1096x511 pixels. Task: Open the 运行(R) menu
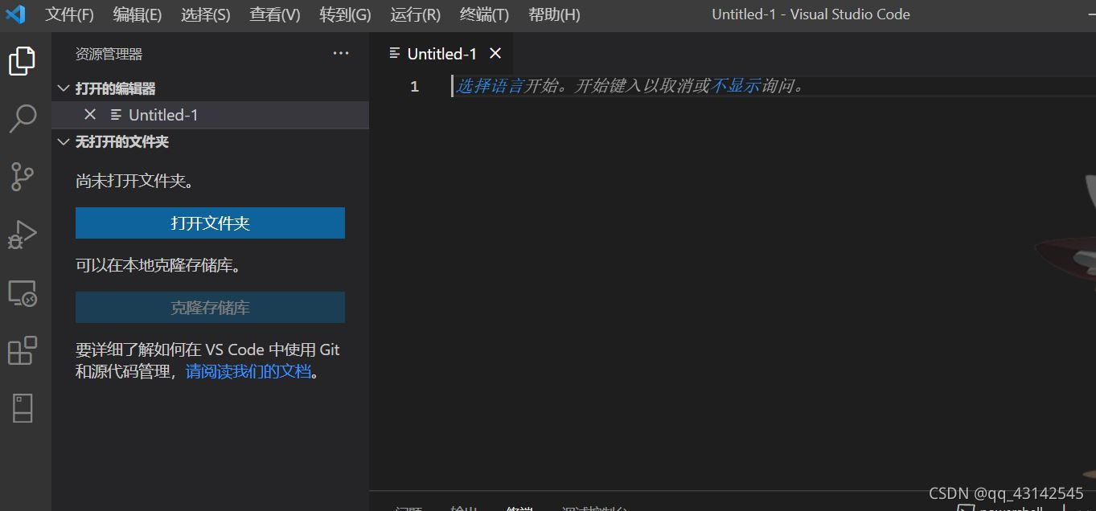point(414,14)
